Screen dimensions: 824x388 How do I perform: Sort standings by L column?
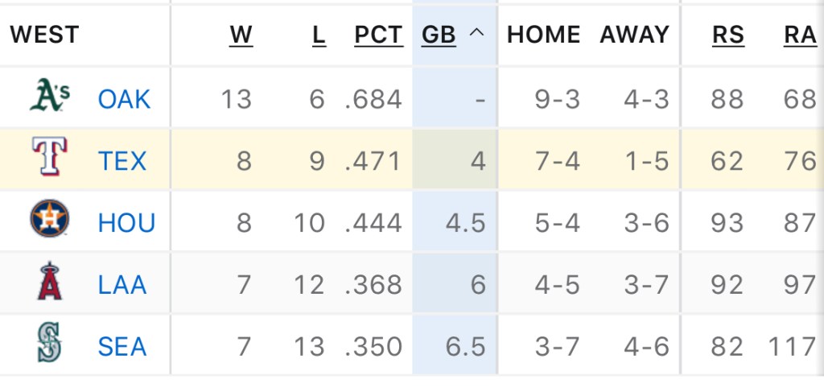[x=319, y=35]
